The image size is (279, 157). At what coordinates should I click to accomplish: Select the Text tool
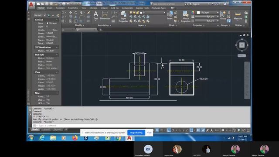click(96, 15)
